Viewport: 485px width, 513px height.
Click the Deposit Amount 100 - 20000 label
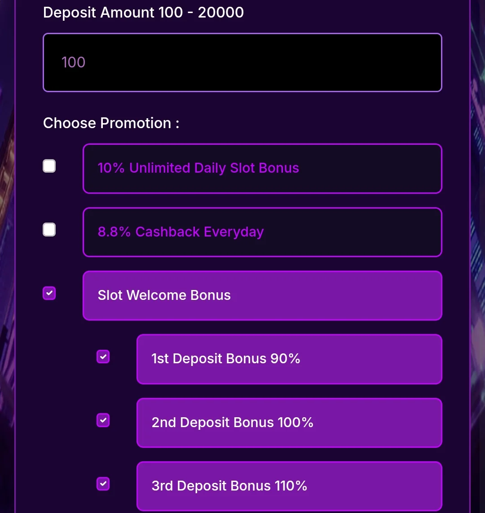pos(143,13)
